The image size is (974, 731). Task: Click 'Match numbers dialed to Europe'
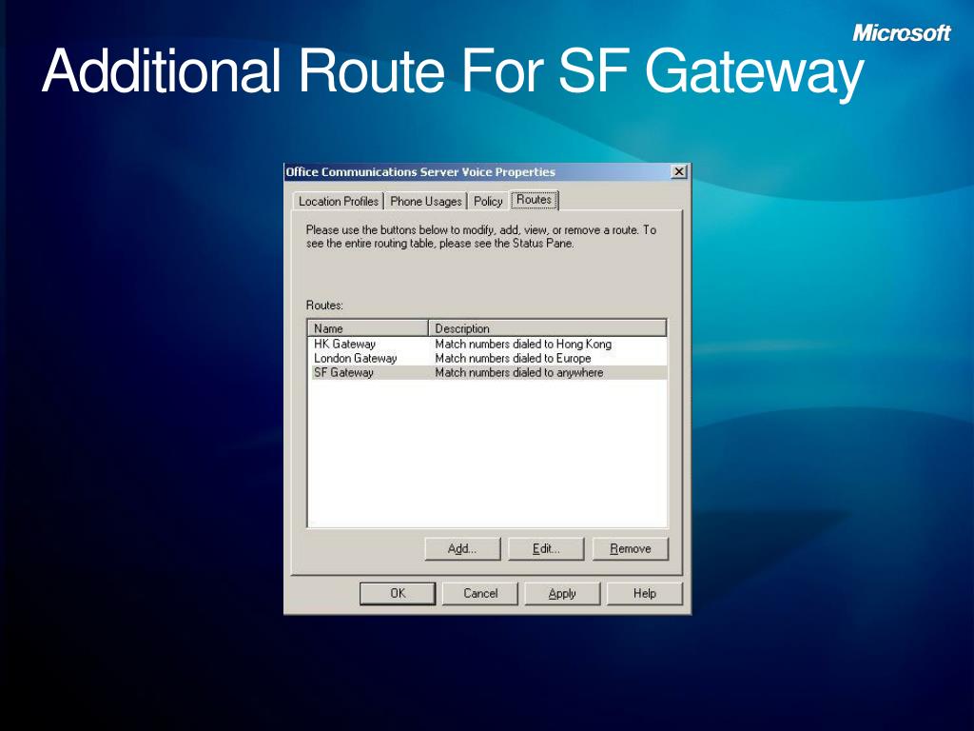coord(513,358)
